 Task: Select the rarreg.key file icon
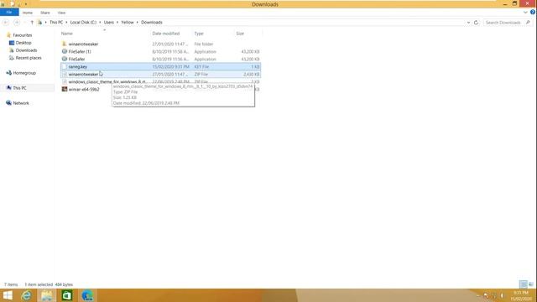[65, 67]
